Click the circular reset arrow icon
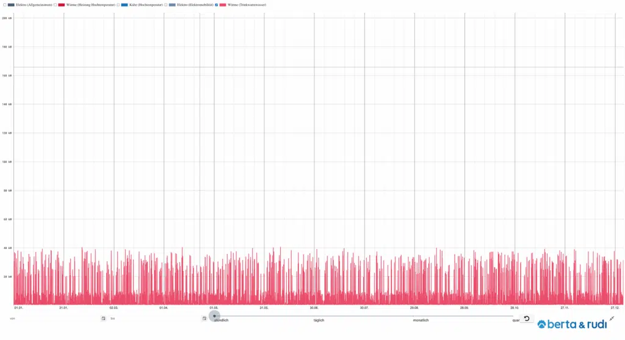The width and height of the screenshot is (625, 340). tap(527, 319)
